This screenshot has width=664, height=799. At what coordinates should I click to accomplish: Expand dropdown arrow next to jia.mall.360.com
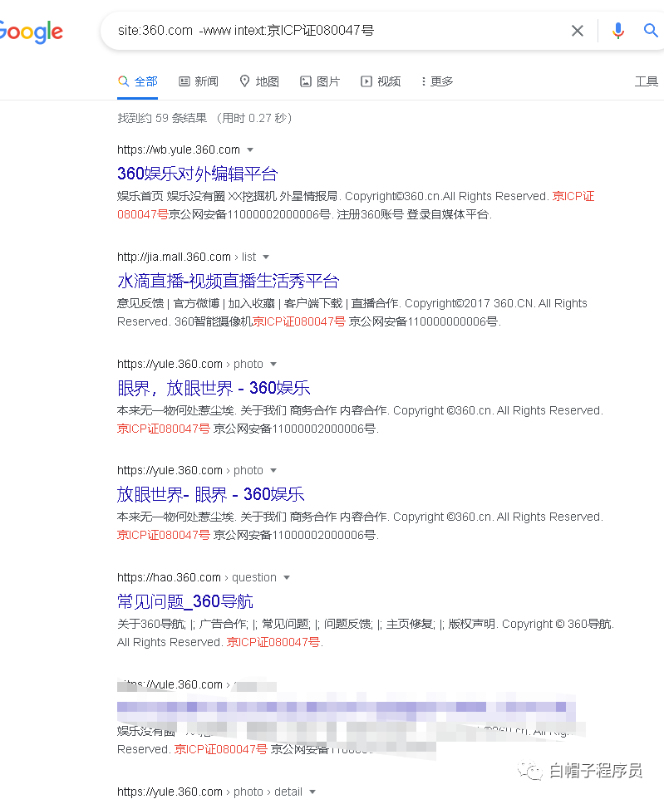(266, 257)
